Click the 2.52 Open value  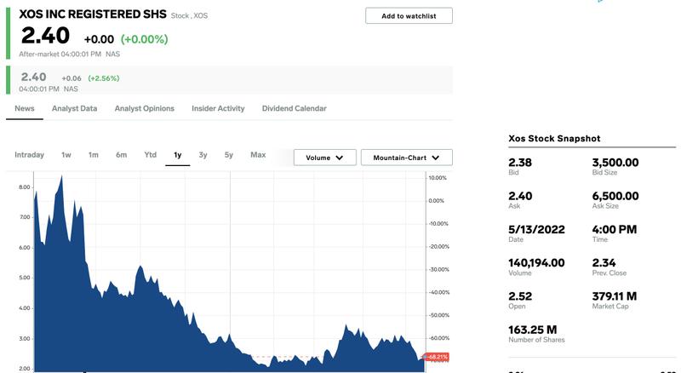520,296
